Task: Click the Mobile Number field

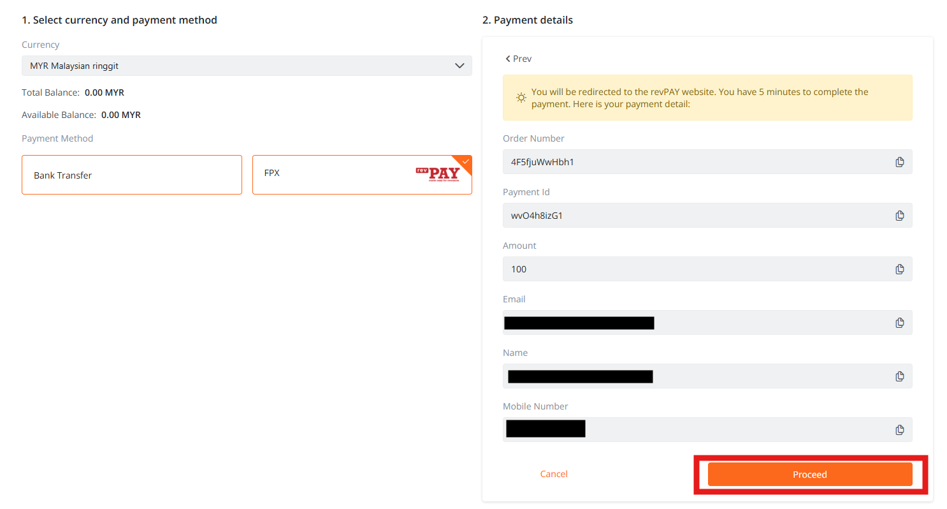Action: (x=707, y=430)
